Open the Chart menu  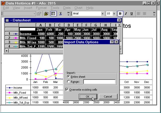tap(78, 8)
